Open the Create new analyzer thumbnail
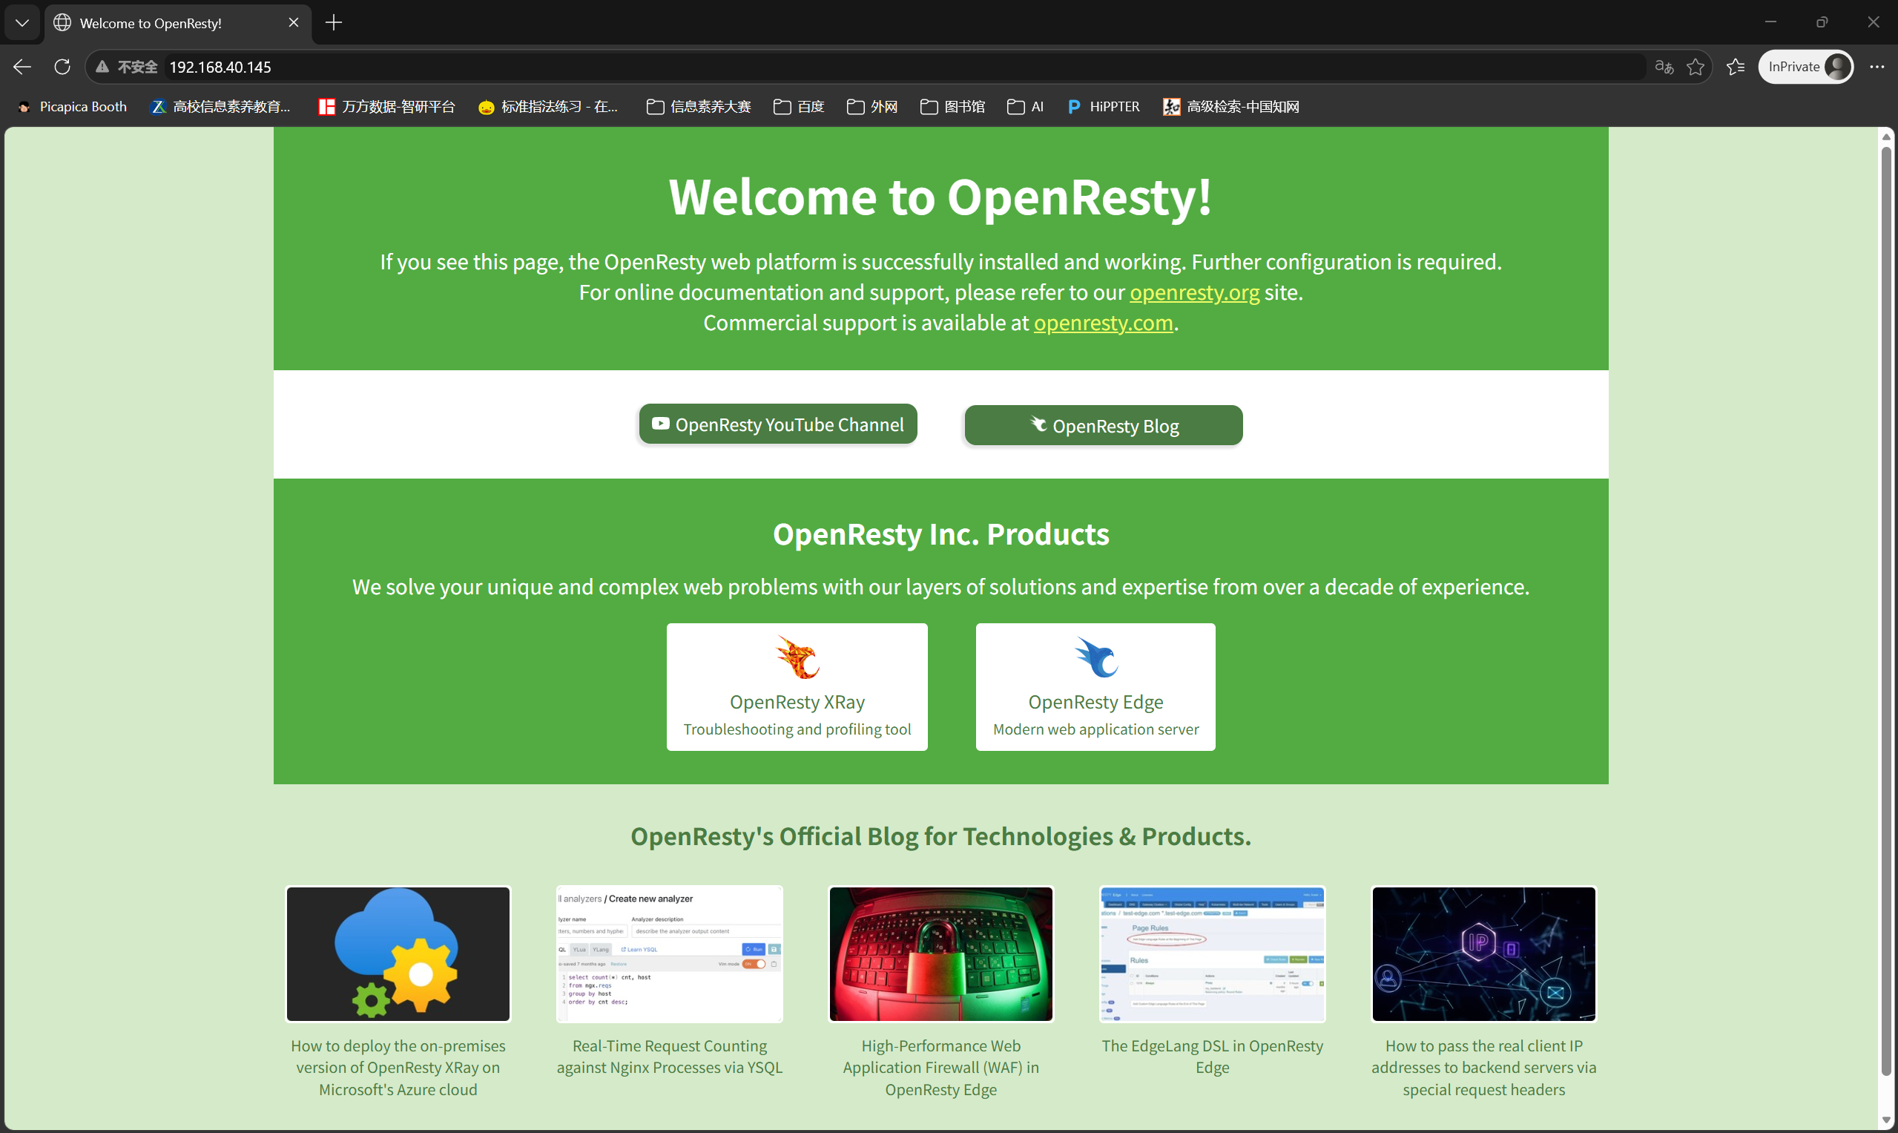 tap(669, 953)
